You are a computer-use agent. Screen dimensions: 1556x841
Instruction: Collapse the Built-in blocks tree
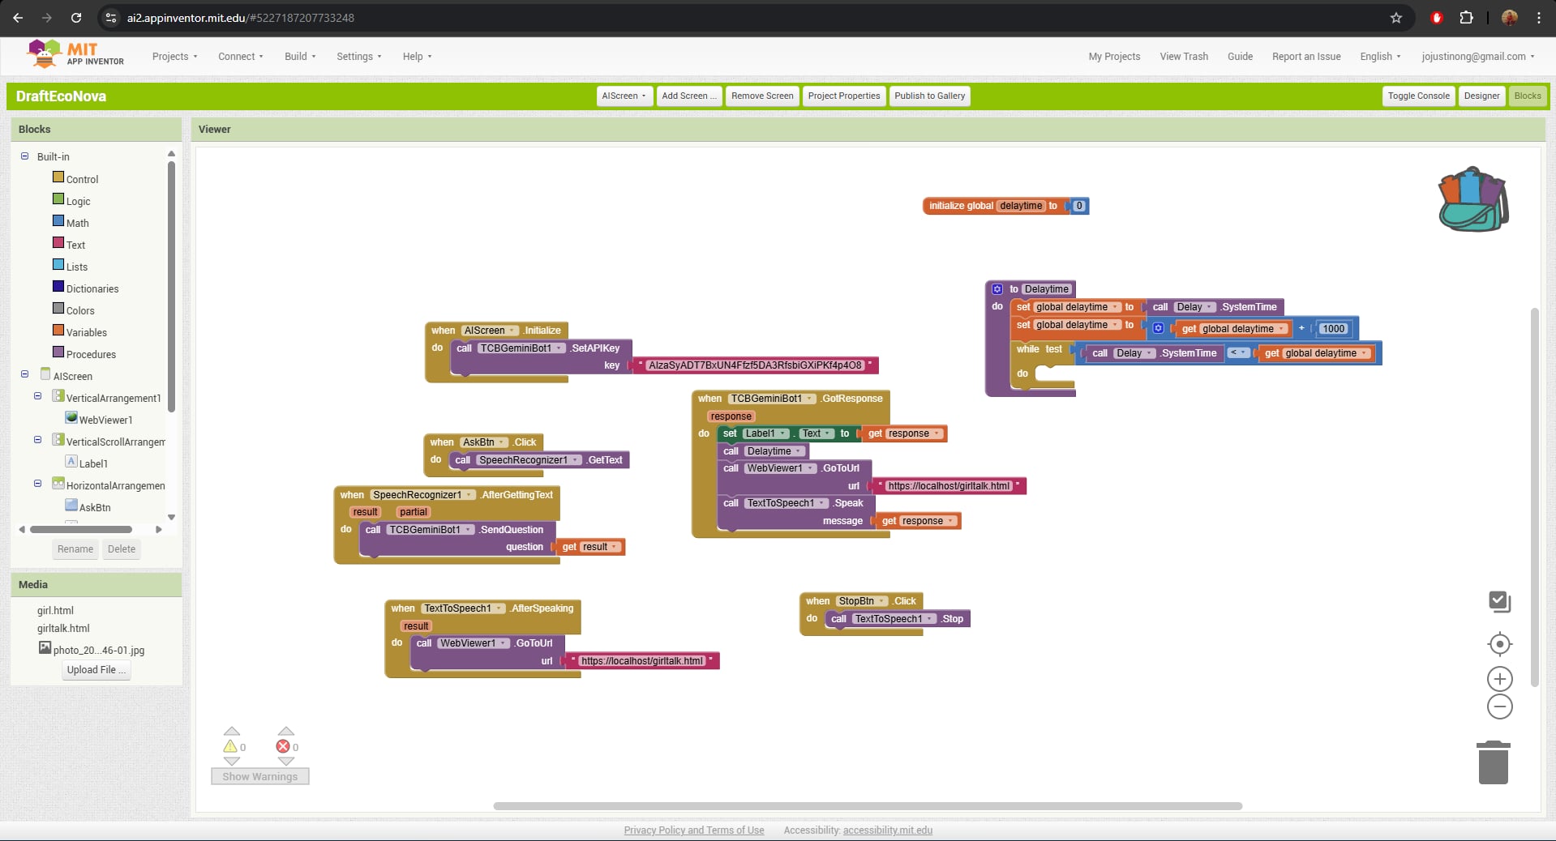coord(24,156)
